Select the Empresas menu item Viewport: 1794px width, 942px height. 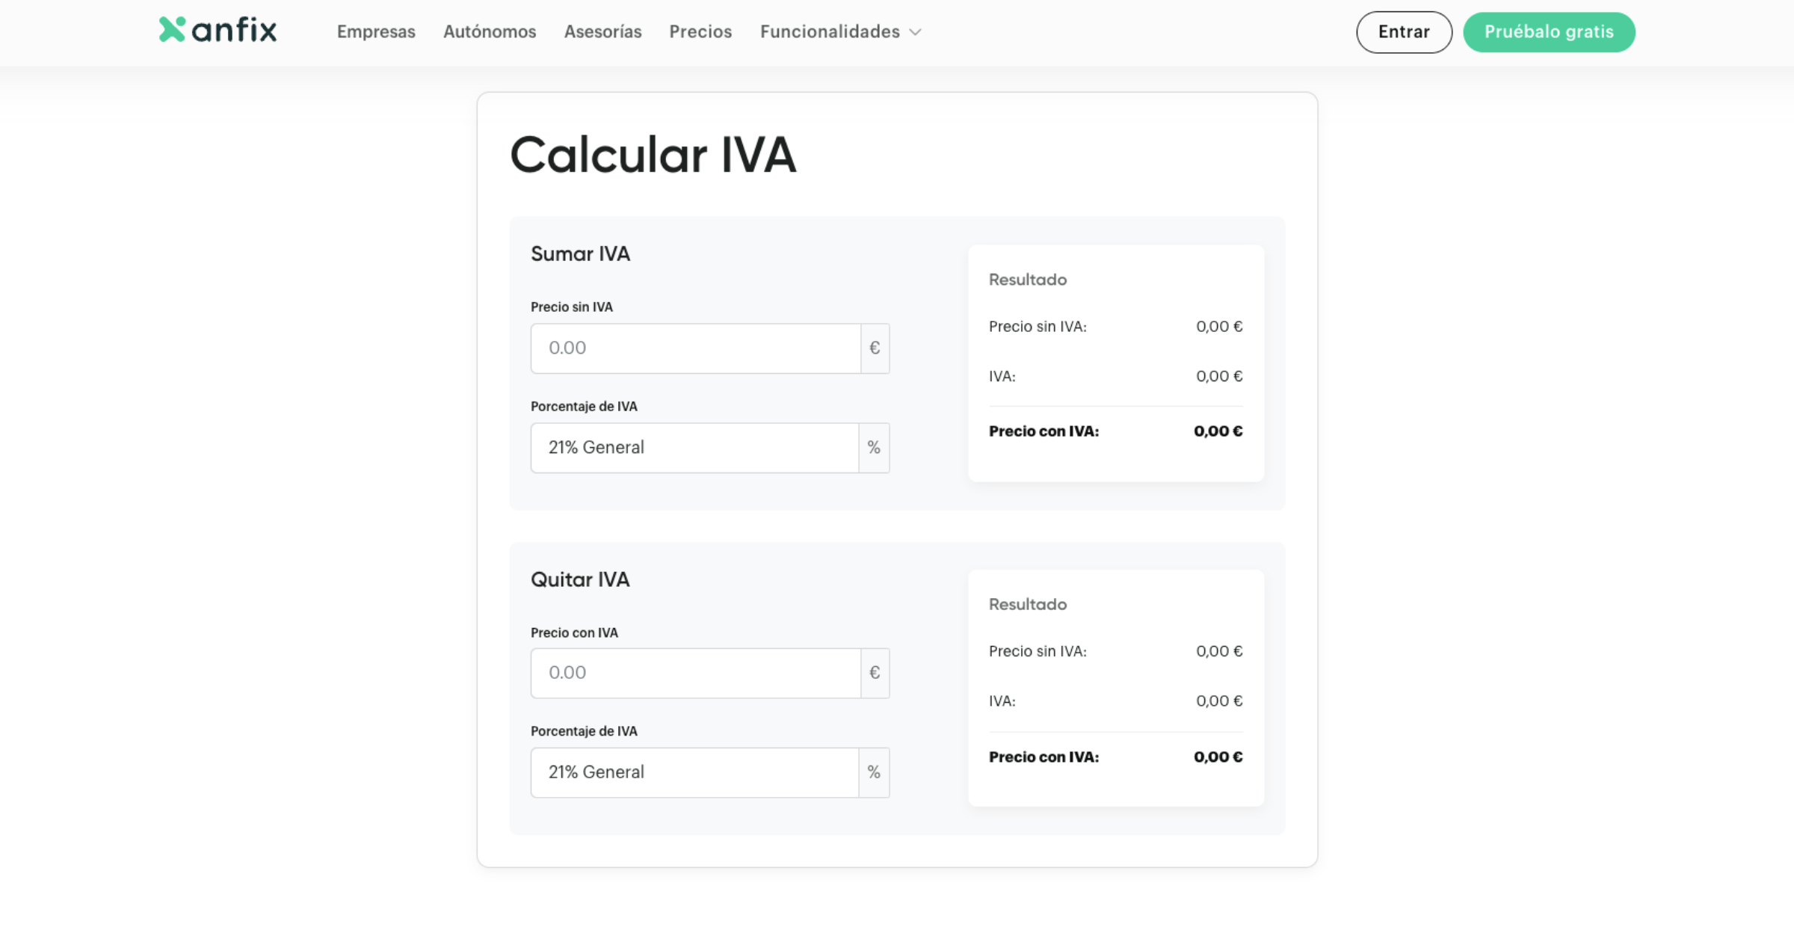pyautogui.click(x=376, y=32)
